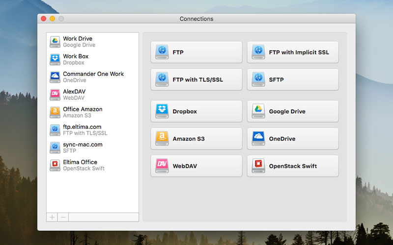Select the AlexDAV list entry
393x245 pixels.
92,95
